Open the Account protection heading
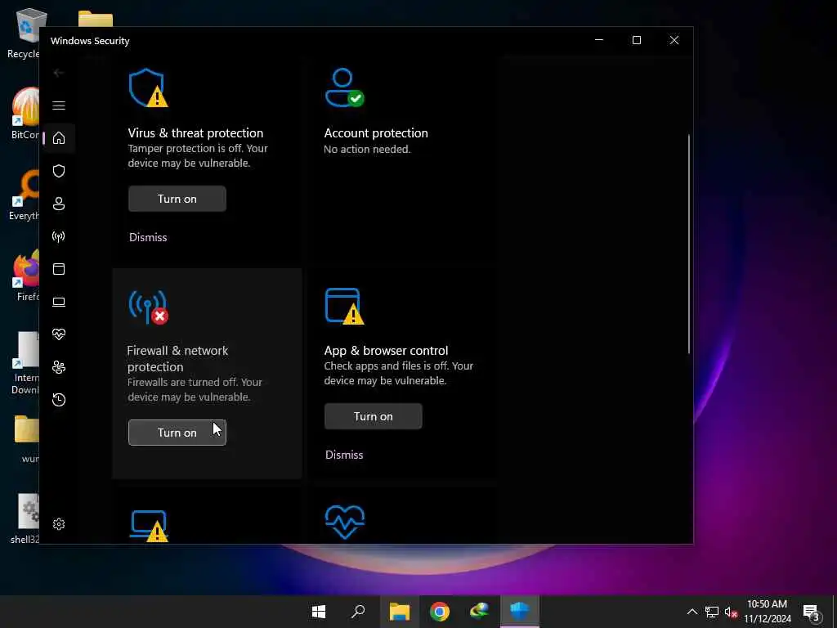This screenshot has height=628, width=837. (x=376, y=133)
